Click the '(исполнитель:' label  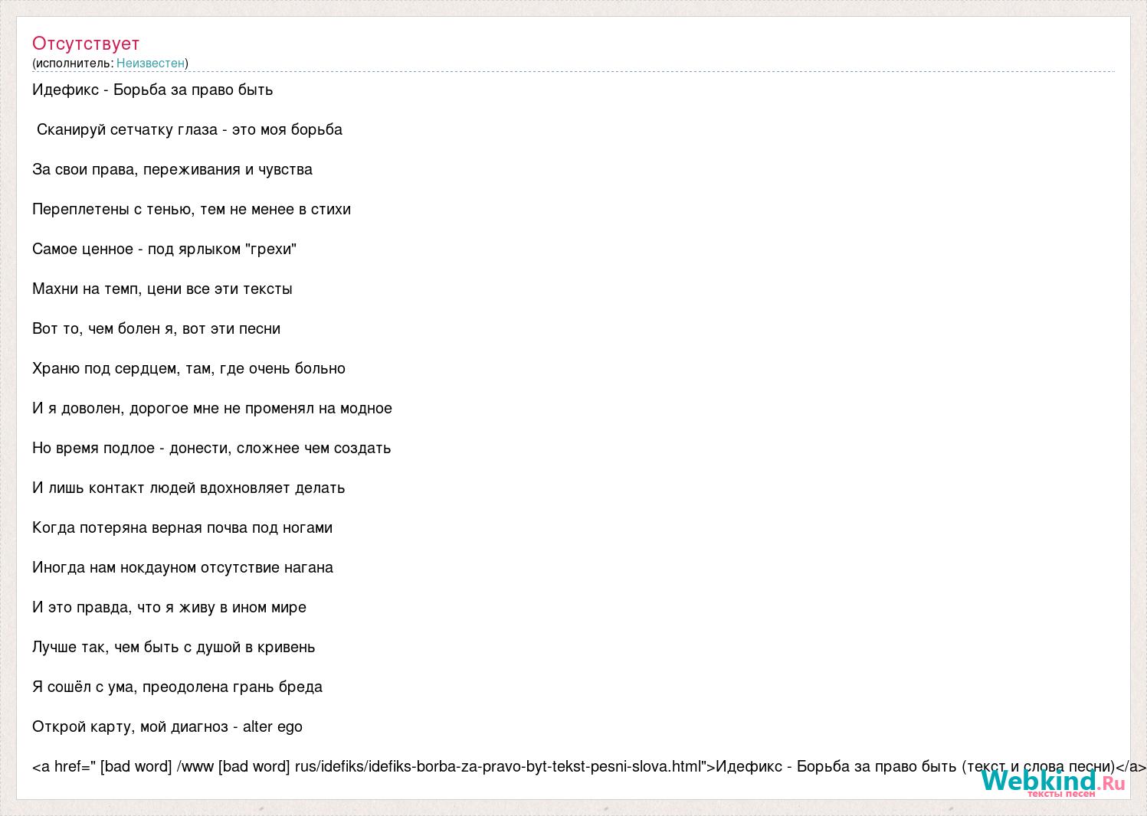click(x=73, y=63)
